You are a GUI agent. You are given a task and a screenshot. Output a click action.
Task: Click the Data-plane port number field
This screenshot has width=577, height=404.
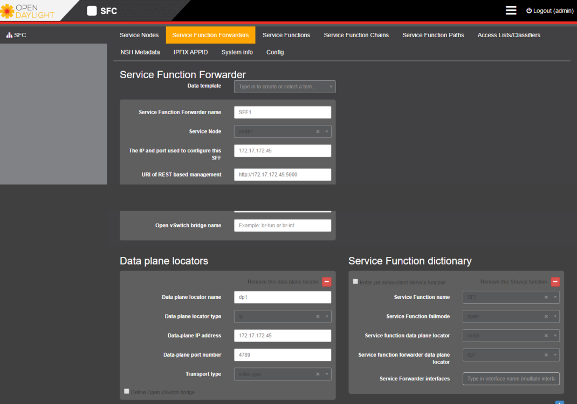point(283,355)
